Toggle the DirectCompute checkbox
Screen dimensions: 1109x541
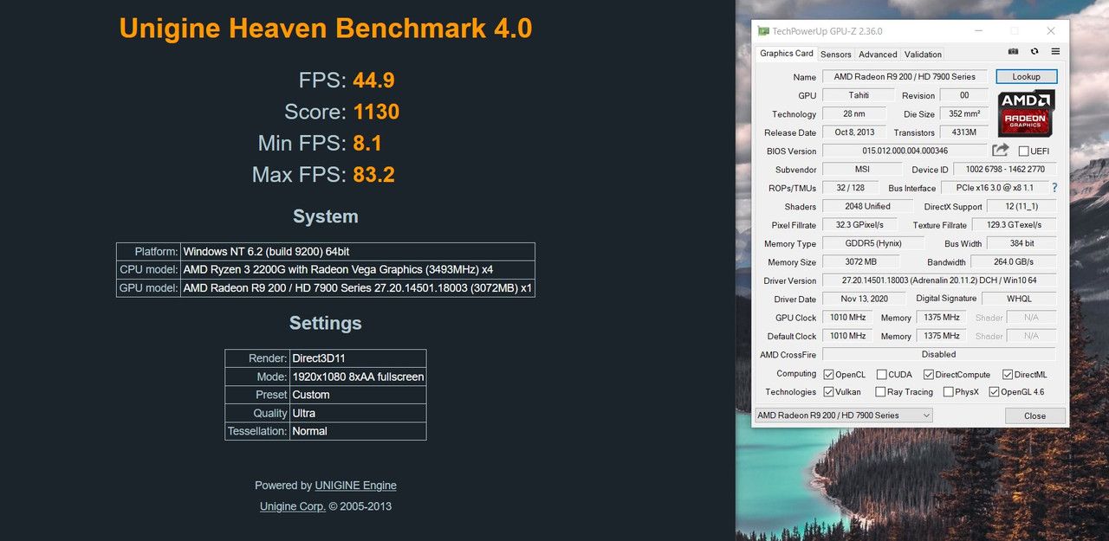tap(929, 375)
